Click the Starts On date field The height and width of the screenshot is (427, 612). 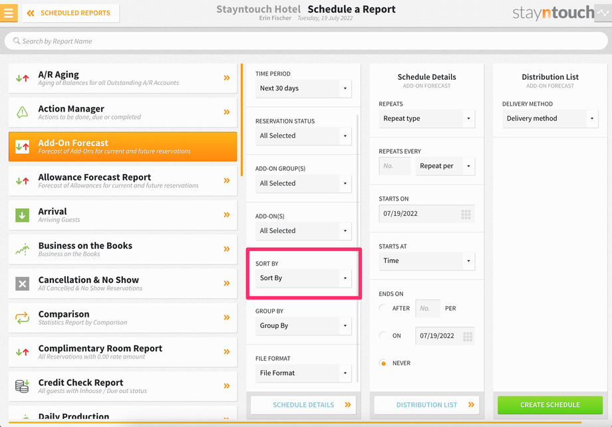point(426,214)
